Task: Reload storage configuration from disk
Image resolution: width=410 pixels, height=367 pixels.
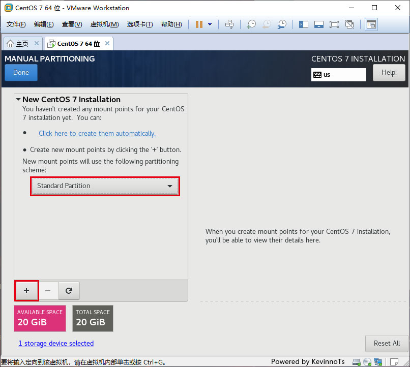Action: tap(69, 291)
